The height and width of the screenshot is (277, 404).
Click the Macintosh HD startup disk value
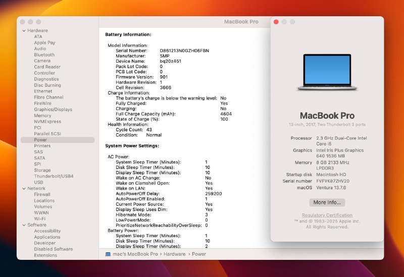point(331,175)
